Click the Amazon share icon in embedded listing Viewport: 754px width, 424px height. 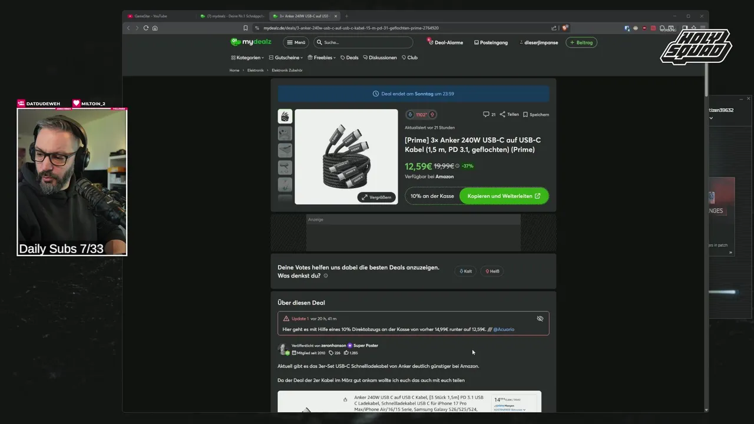pos(345,399)
